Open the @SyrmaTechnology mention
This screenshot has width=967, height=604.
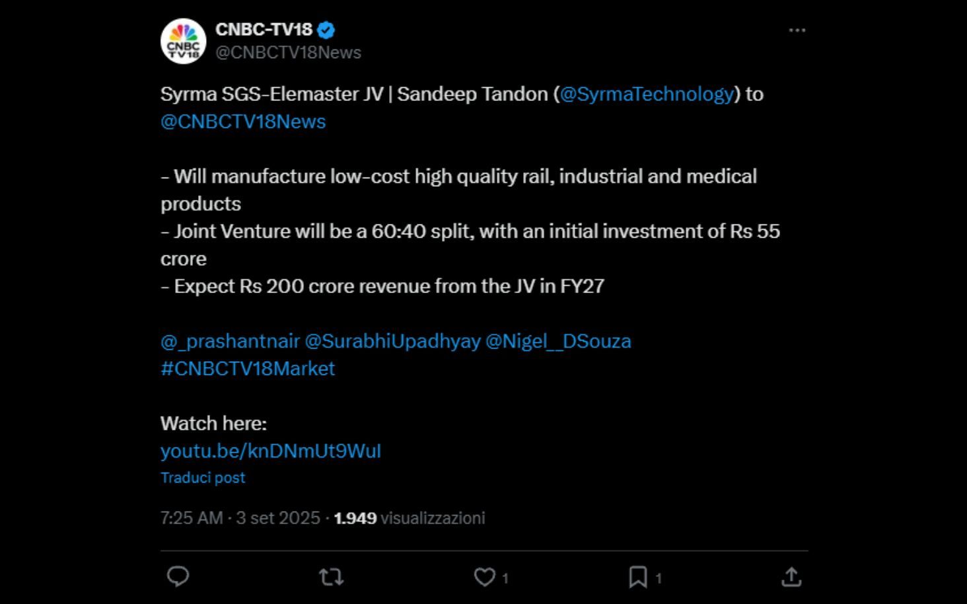tap(647, 94)
